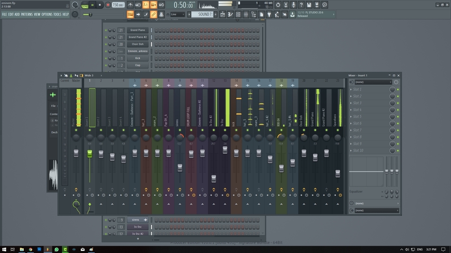
Task: Open mixer input (none) dropdown at top
Action: [373, 82]
